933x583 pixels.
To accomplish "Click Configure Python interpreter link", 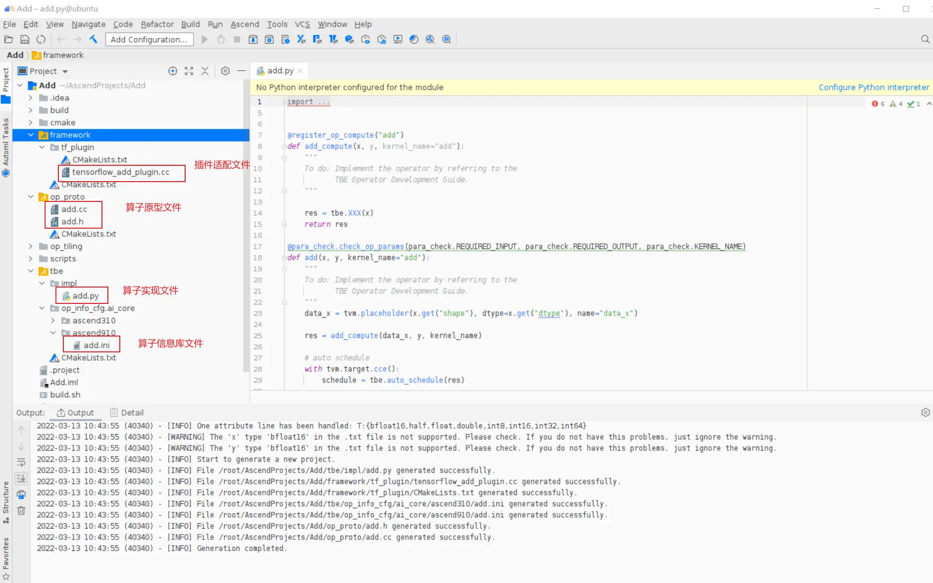I will pos(874,87).
